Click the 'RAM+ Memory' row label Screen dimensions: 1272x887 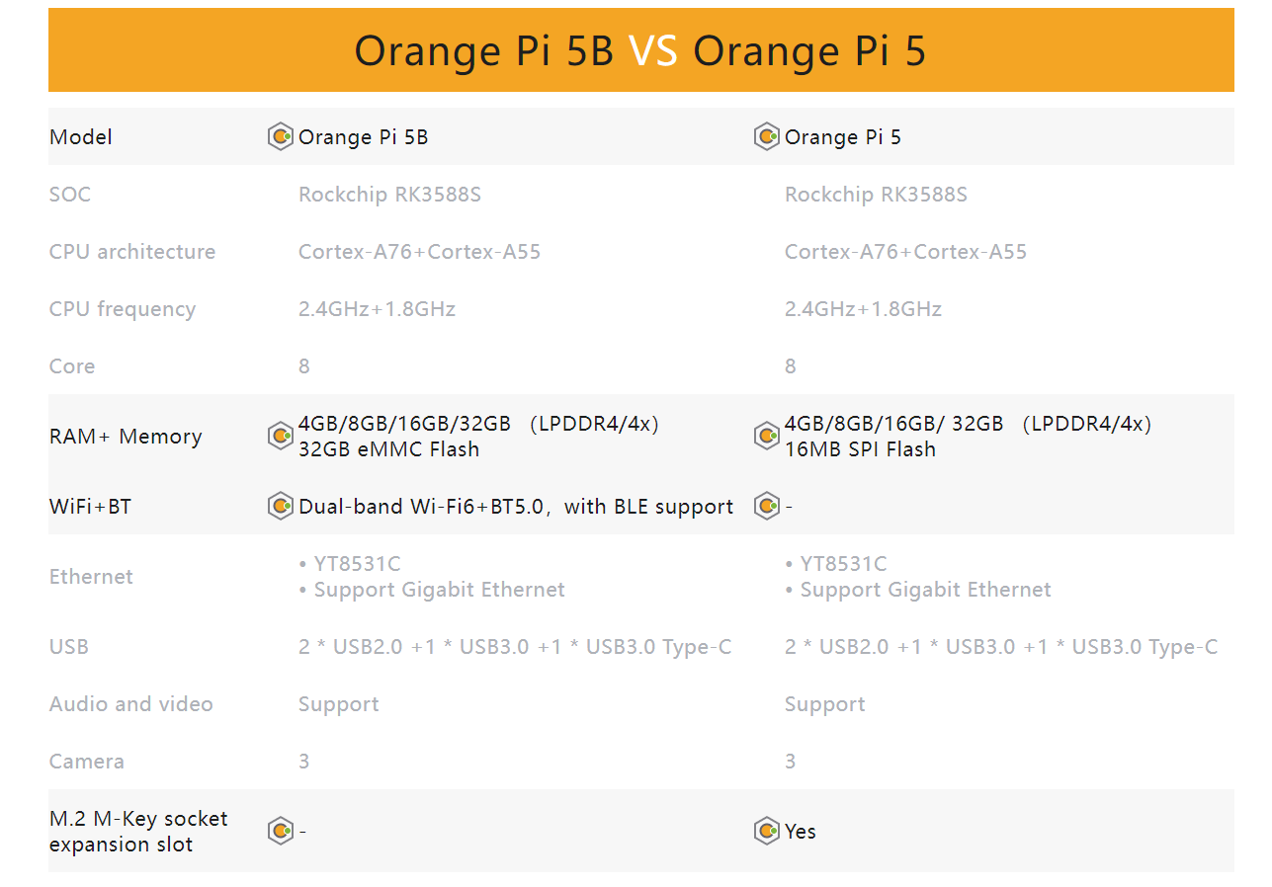pyautogui.click(x=126, y=437)
